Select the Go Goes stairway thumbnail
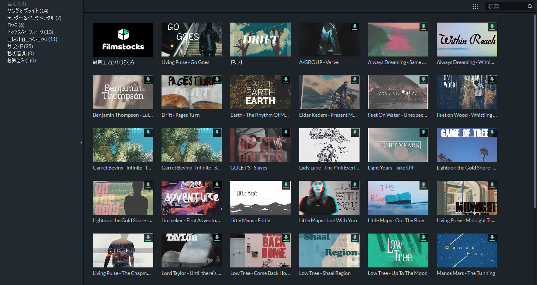This screenshot has height=285, width=537. (x=192, y=40)
